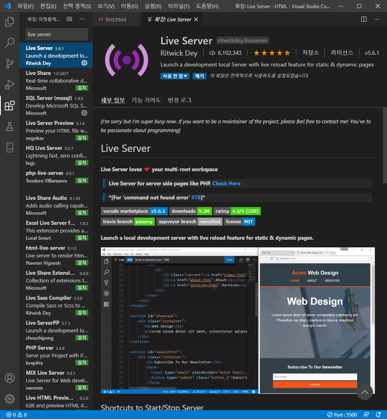Click the scroll-to-top arrow button
The image size is (387, 419).
pos(364,392)
